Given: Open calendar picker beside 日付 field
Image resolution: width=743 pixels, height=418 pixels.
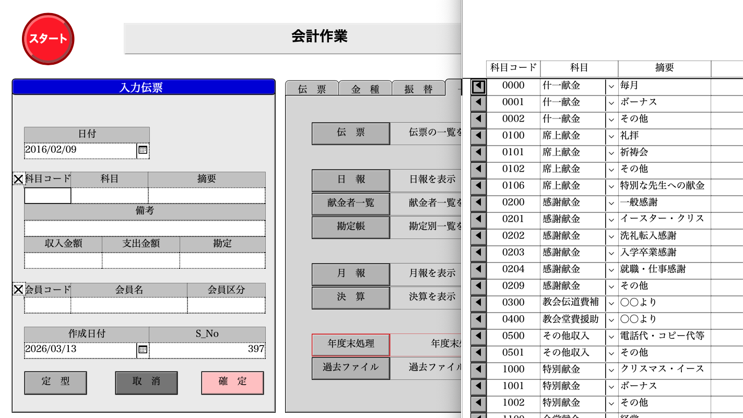Looking at the screenshot, I should click(143, 150).
